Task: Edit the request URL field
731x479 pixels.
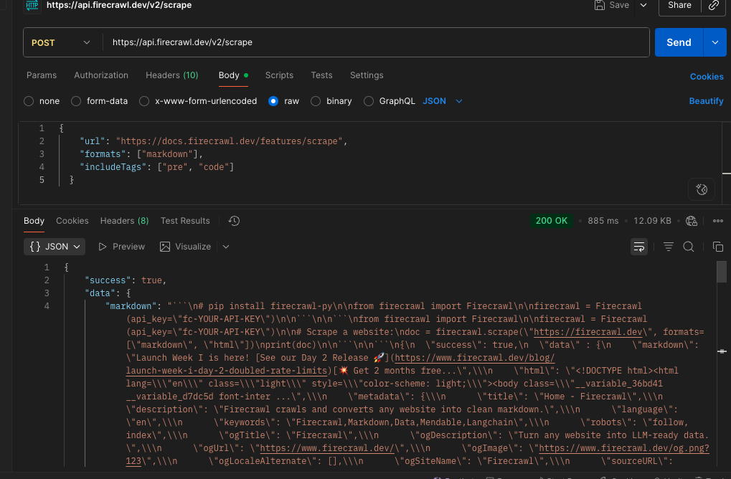Action: click(x=376, y=42)
